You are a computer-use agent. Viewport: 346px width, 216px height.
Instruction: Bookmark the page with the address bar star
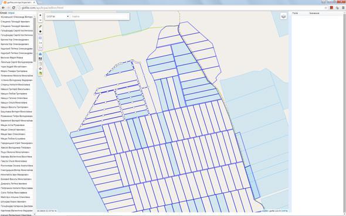pyautogui.click(x=325, y=8)
